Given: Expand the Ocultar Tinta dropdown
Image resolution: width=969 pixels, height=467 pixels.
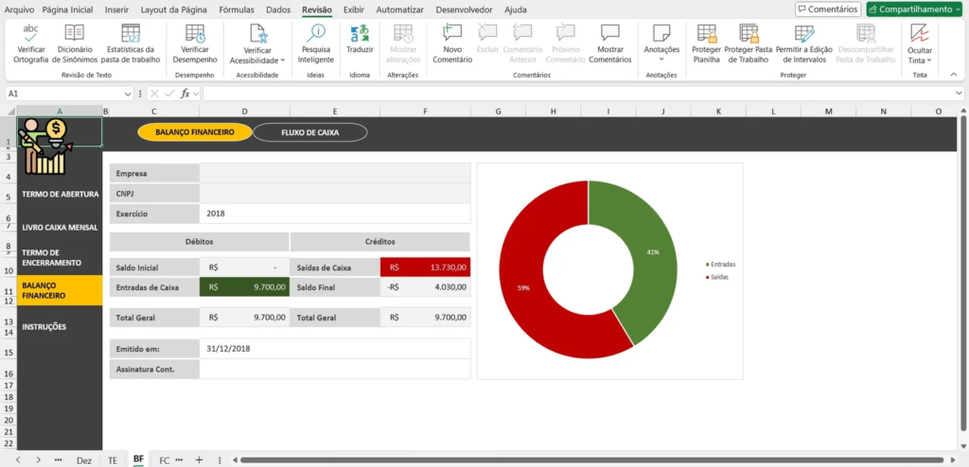Looking at the screenshot, I should pos(928,61).
